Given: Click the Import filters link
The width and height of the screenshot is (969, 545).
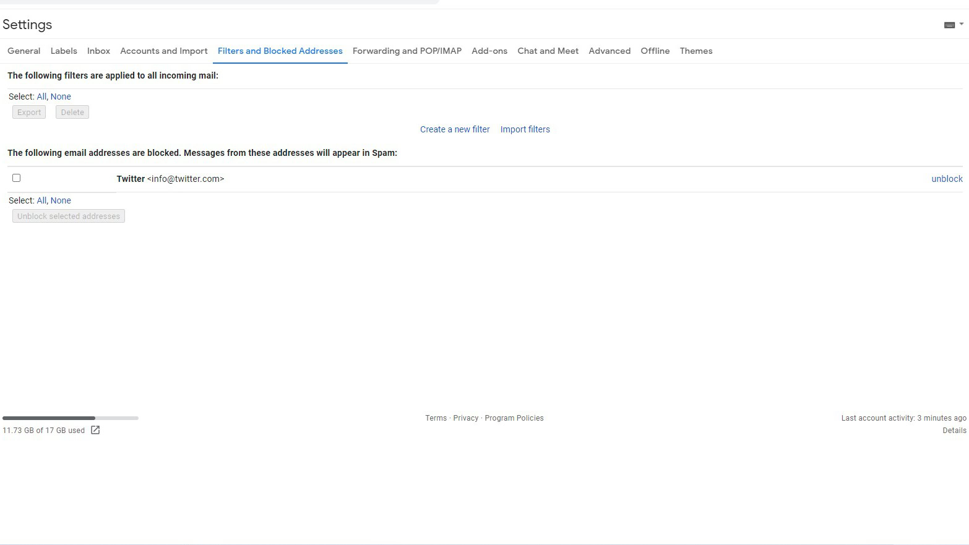Looking at the screenshot, I should [x=525, y=129].
